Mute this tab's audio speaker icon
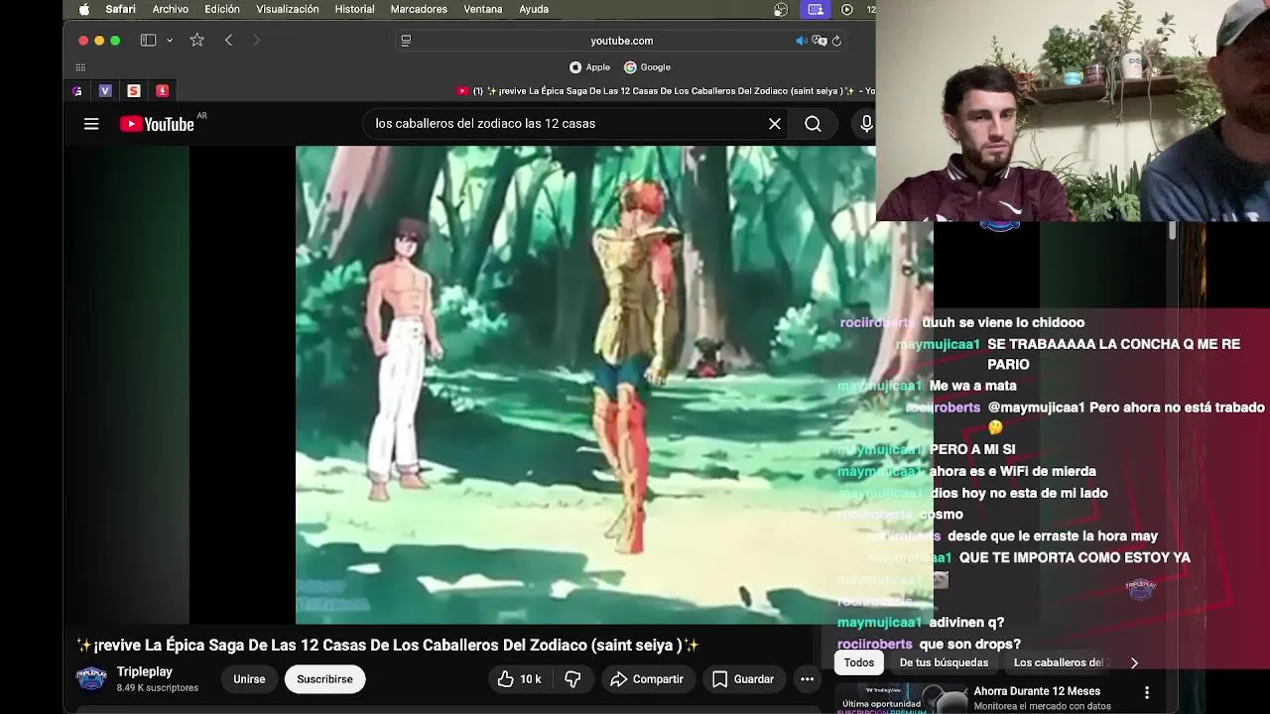1270x714 pixels. pos(801,41)
